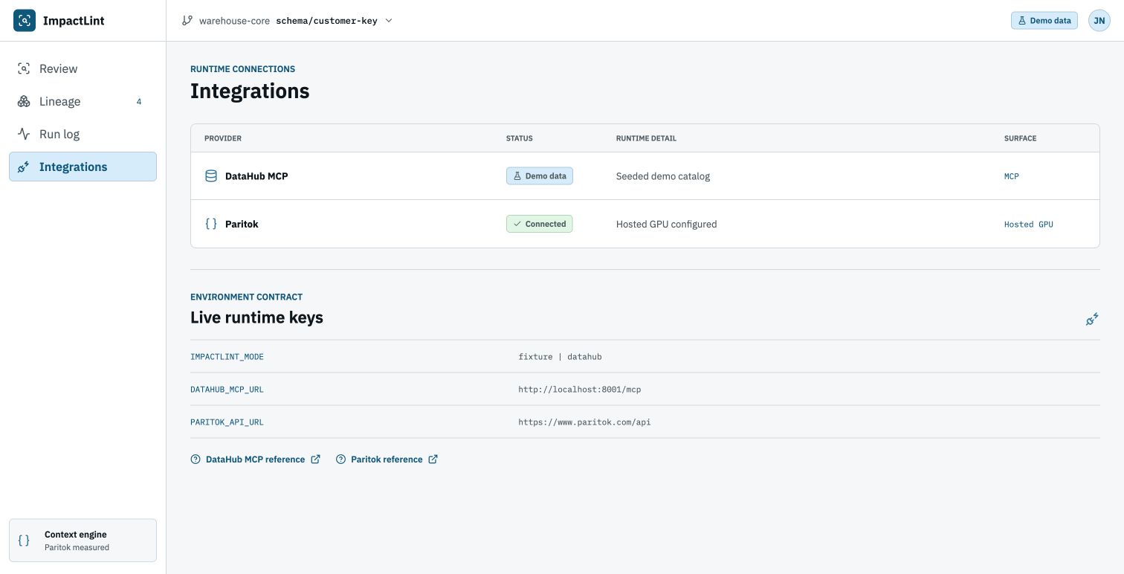Viewport: 1124px width, 574px height.
Task: Click the flask icon in header Demo data badge
Action: pyautogui.click(x=1022, y=21)
